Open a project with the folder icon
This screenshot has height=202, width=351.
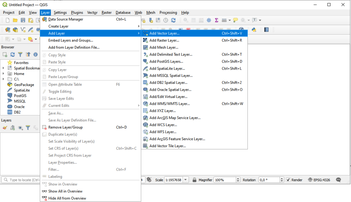[15, 20]
